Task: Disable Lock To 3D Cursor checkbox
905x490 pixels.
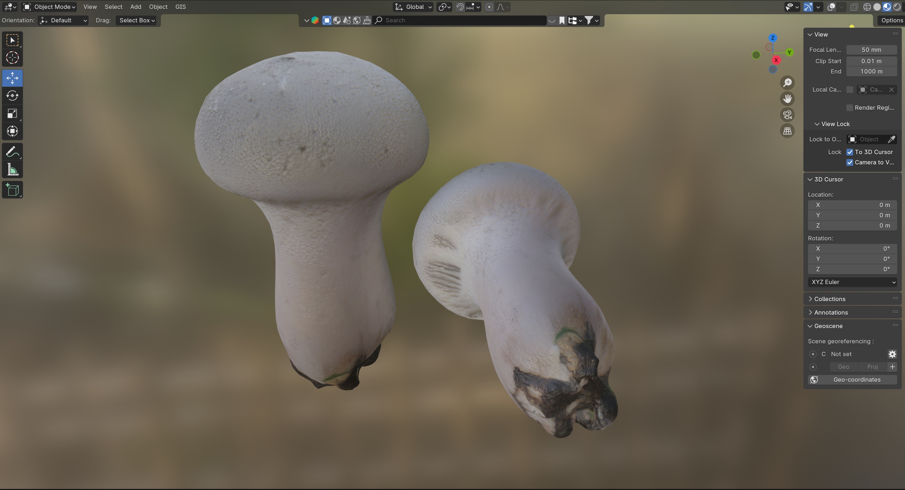Action: [850, 152]
